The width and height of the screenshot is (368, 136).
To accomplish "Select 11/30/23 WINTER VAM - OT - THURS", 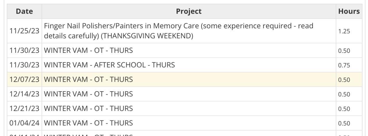I will (x=88, y=51).
